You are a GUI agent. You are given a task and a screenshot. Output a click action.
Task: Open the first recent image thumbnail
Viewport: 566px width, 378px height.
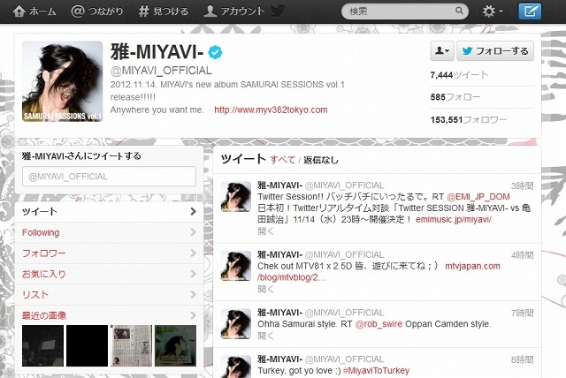(x=42, y=345)
